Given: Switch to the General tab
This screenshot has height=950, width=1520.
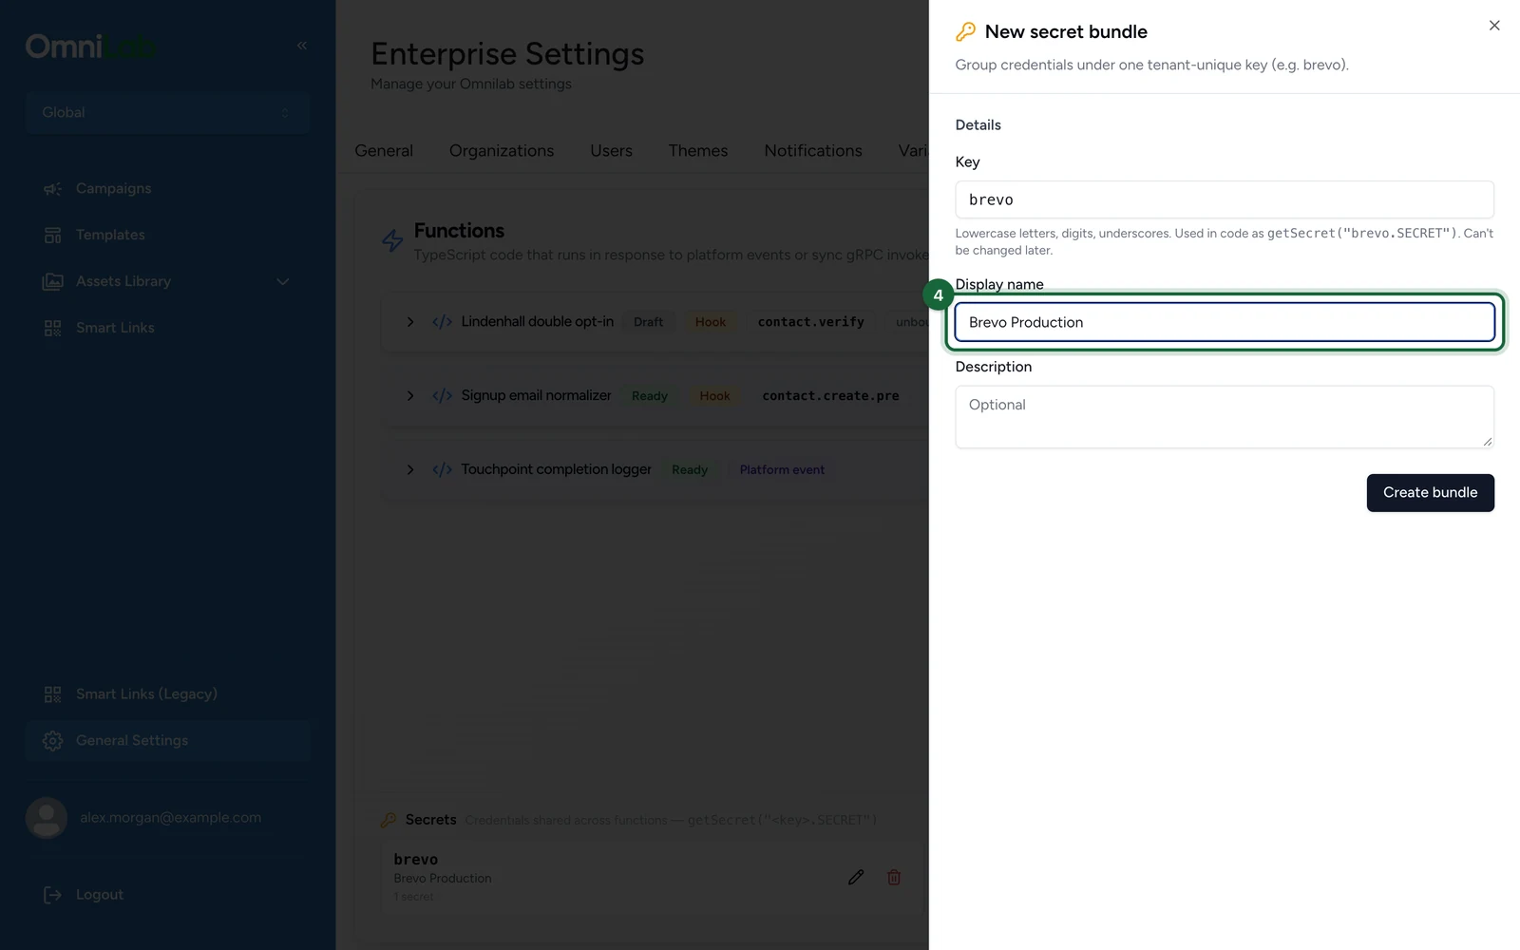Looking at the screenshot, I should [x=384, y=150].
